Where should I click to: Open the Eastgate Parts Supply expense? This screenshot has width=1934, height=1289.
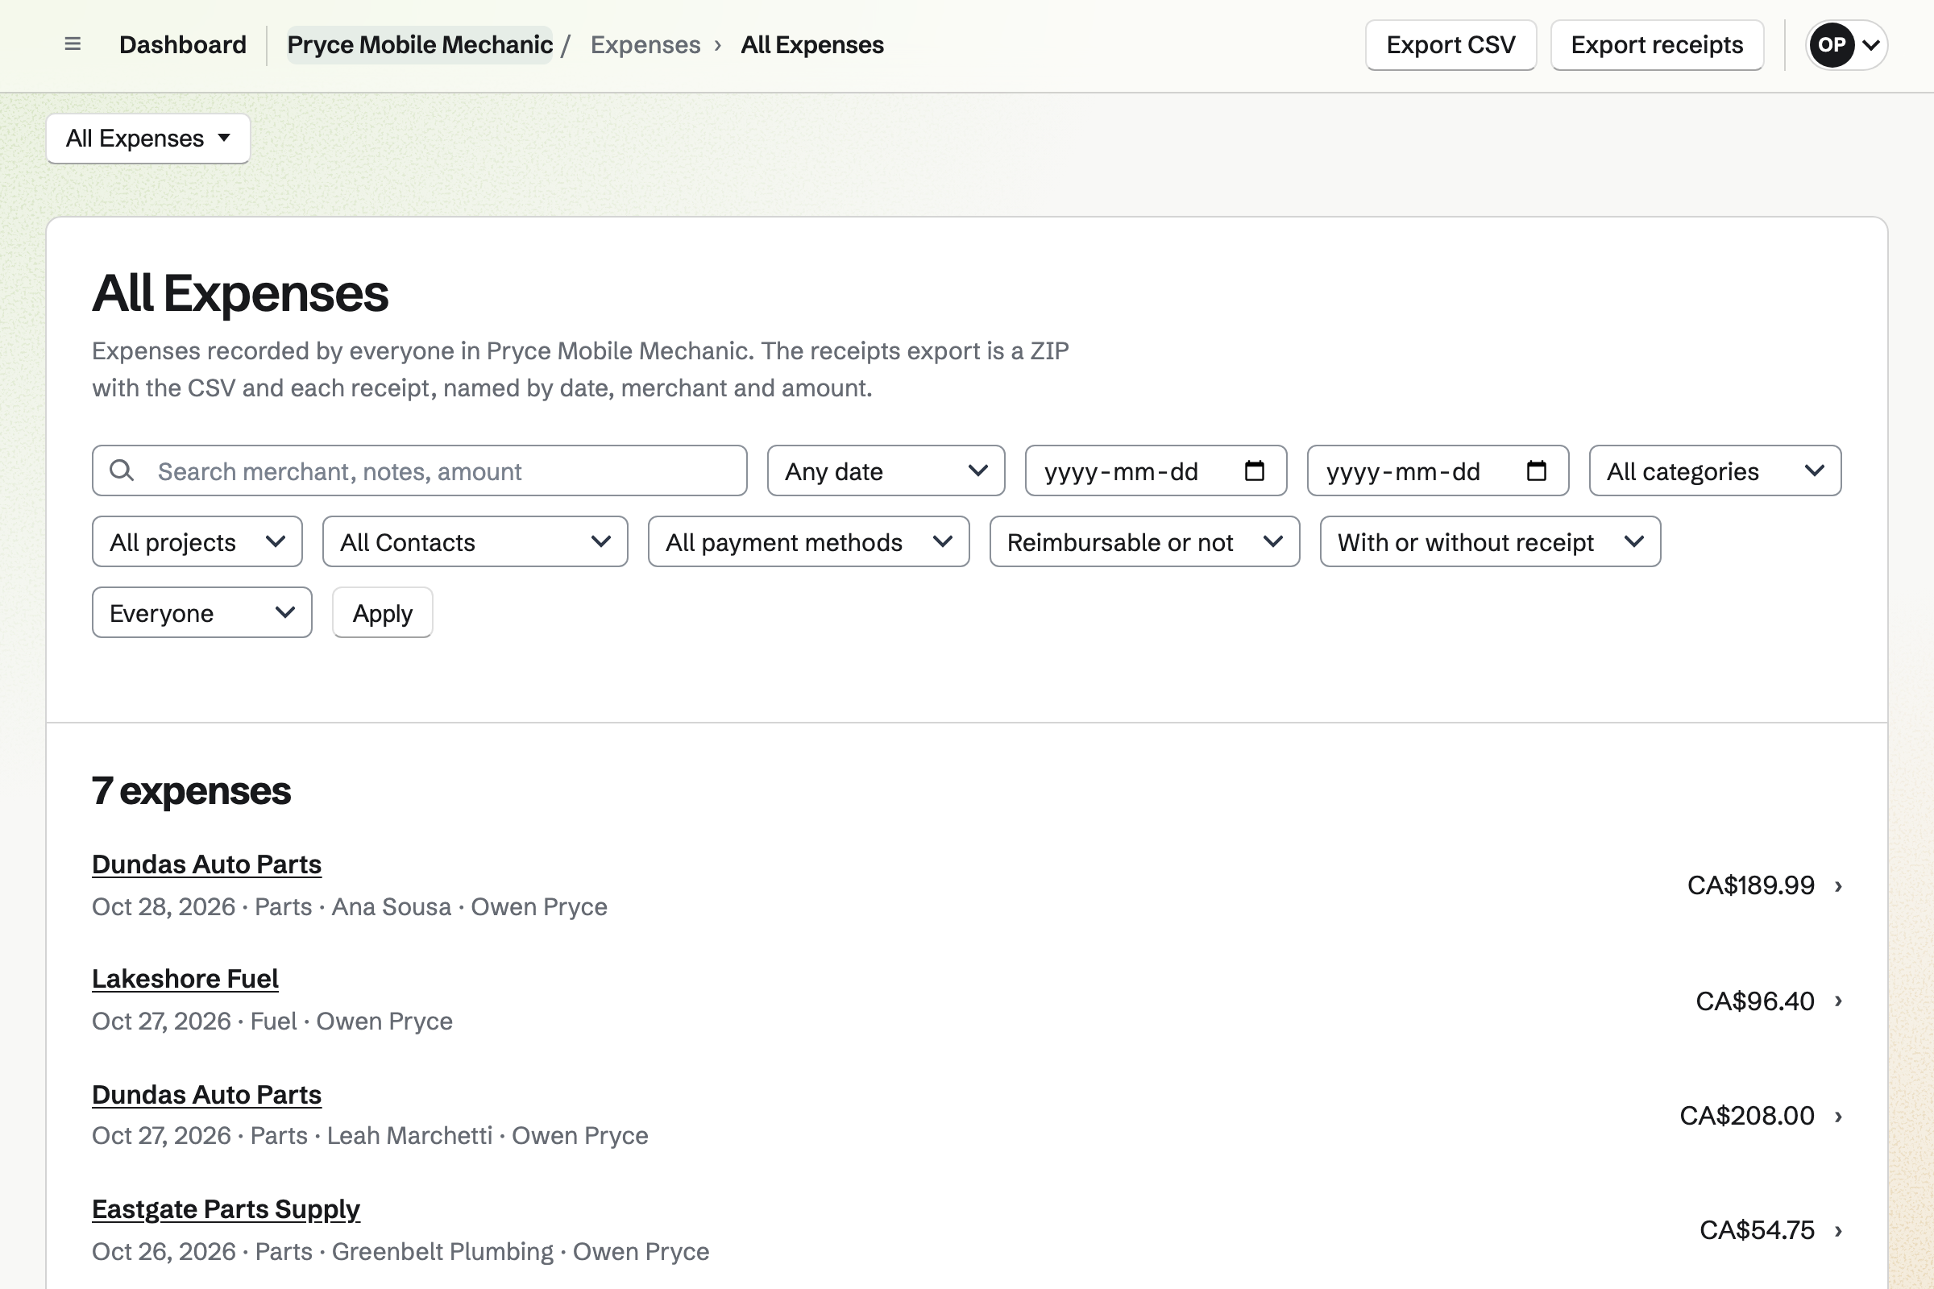pyautogui.click(x=226, y=1209)
